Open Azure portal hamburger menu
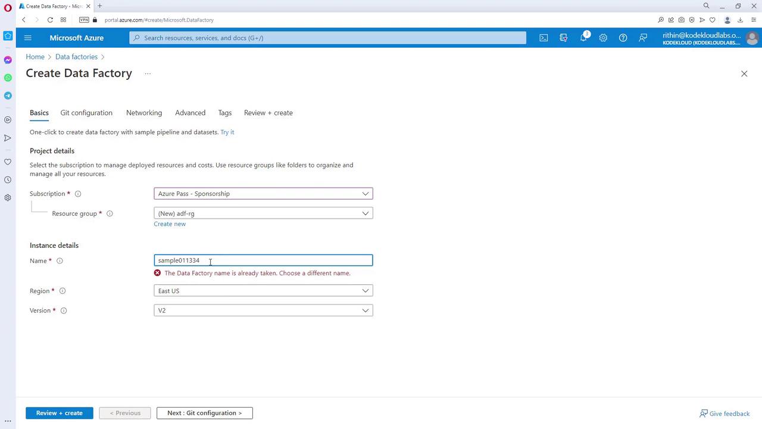The height and width of the screenshot is (429, 762). [x=27, y=38]
